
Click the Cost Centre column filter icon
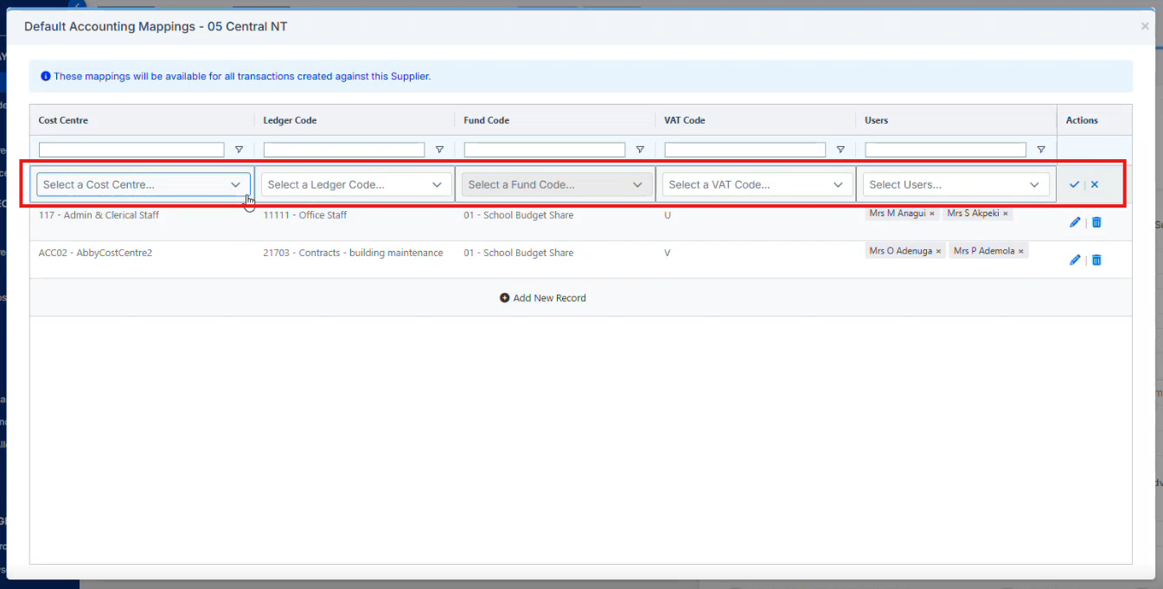[239, 150]
